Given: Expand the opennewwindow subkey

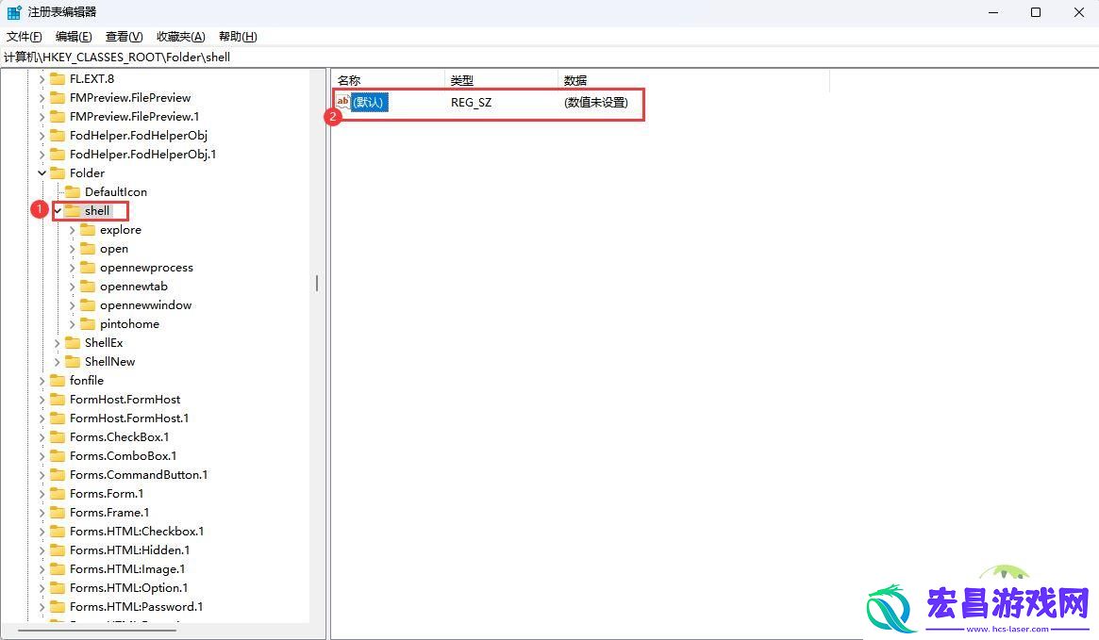Looking at the screenshot, I should [73, 305].
